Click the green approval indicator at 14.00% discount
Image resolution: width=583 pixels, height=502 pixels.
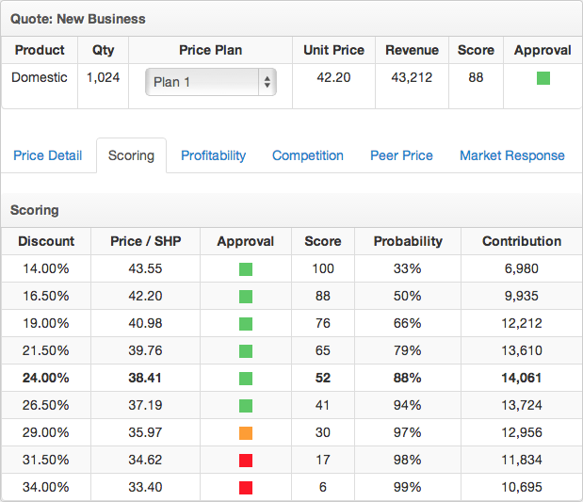(x=246, y=269)
